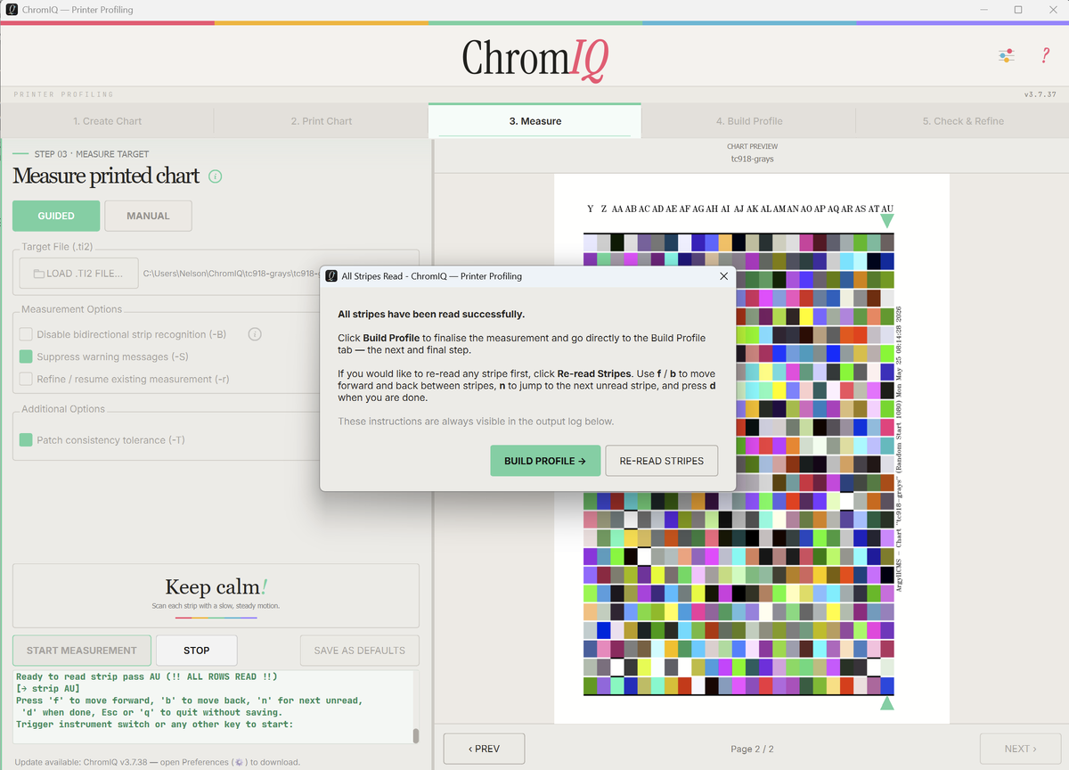Click the update available status message
Screen dimensions: 1069x770
click(x=158, y=762)
